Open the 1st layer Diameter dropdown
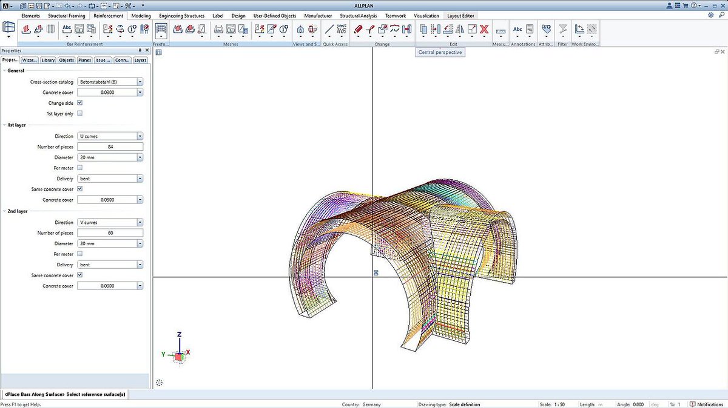The width and height of the screenshot is (728, 408). pyautogui.click(x=140, y=157)
